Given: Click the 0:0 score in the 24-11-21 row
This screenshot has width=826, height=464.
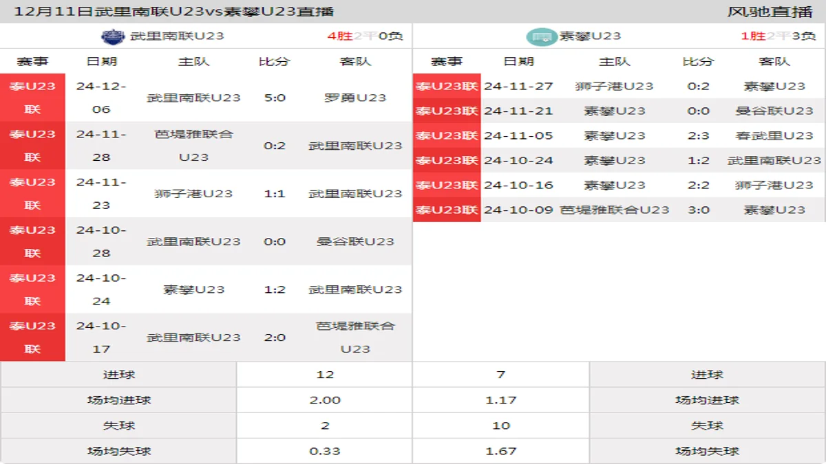Looking at the screenshot, I should [698, 111].
